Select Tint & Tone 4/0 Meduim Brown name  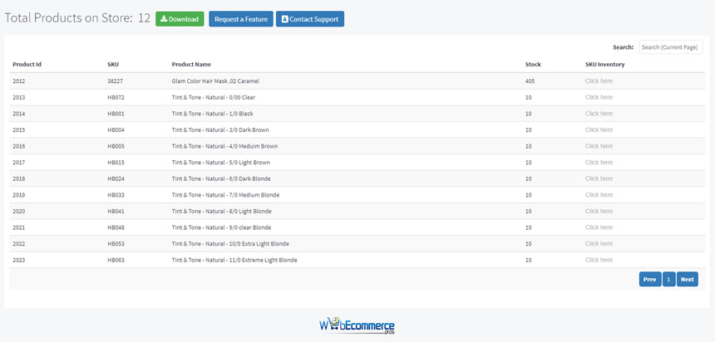224,146
